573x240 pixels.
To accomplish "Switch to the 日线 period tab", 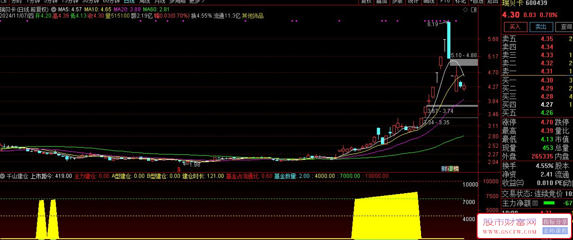I will pyautogui.click(x=129, y=1).
